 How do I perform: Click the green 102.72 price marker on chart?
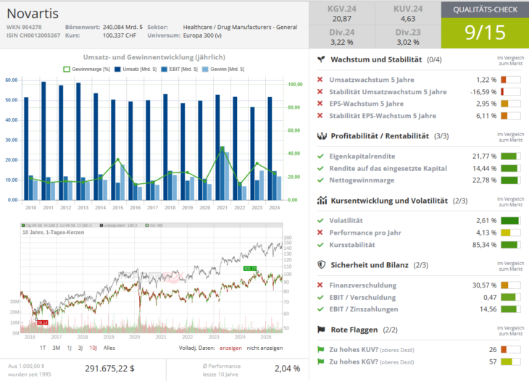[250, 269]
